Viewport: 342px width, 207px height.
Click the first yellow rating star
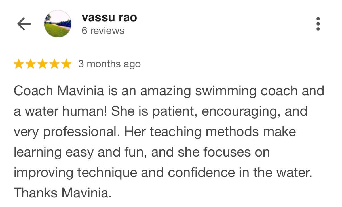point(19,64)
